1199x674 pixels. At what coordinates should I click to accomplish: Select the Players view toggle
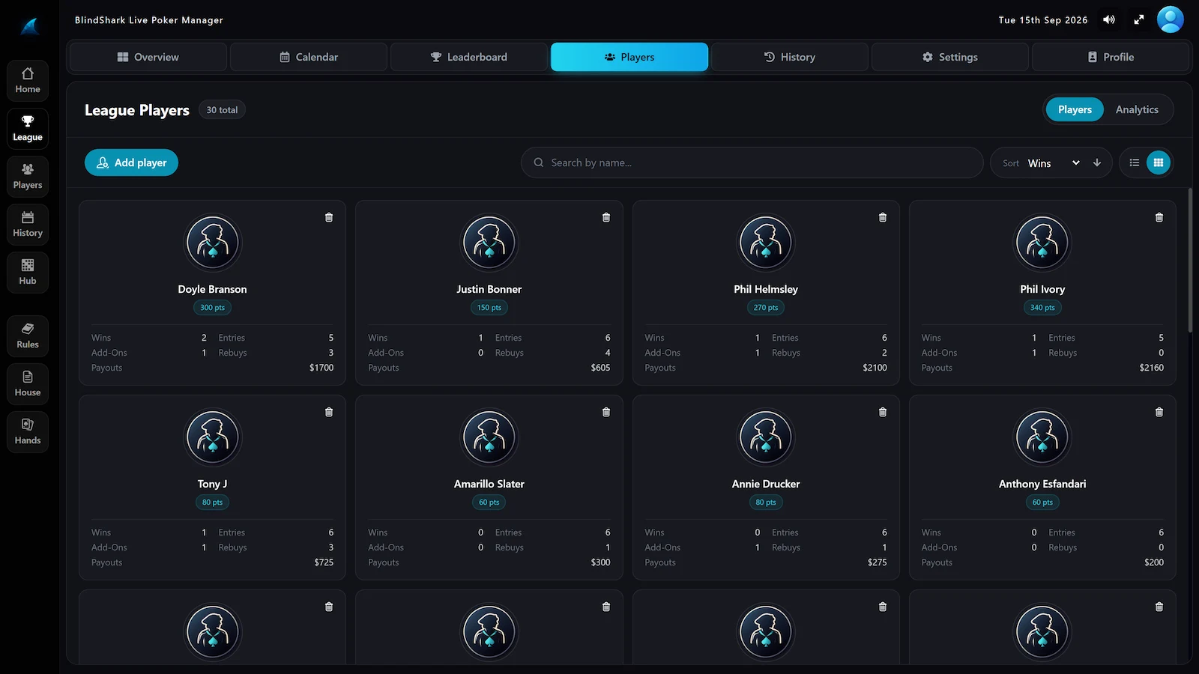(x=1075, y=109)
